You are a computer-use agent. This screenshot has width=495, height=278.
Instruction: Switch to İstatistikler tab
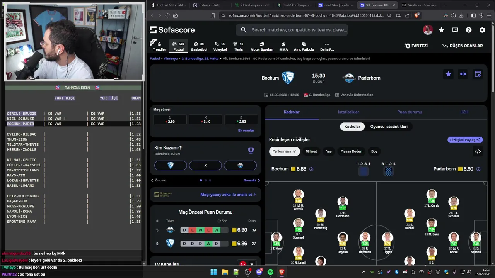(x=348, y=112)
